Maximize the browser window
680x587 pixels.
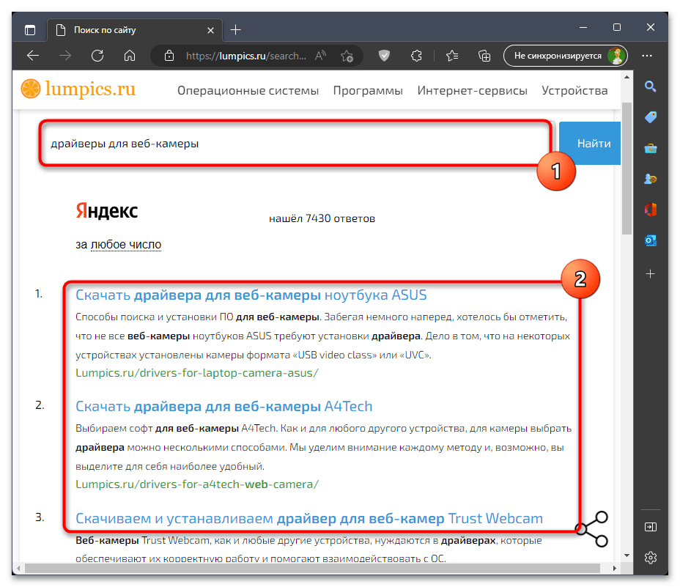click(617, 27)
